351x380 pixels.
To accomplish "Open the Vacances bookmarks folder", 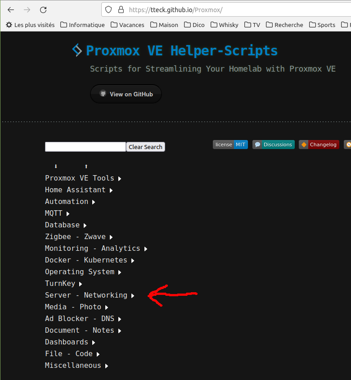I will pos(127,25).
